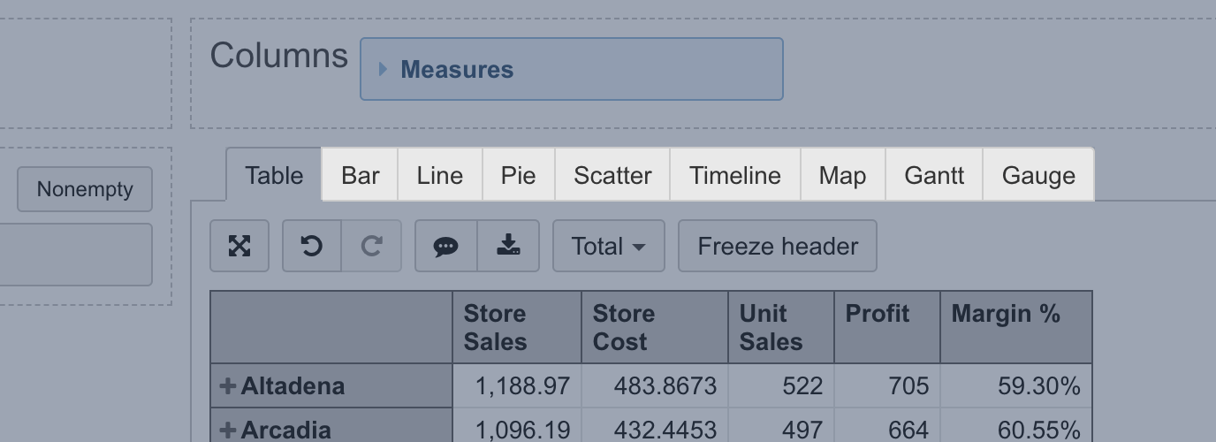1216x442 pixels.
Task: Click the export download icon
Action: [x=508, y=246]
